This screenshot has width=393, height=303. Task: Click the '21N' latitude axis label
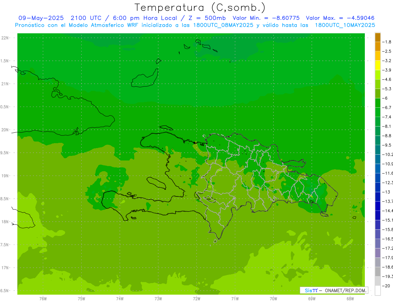click(6, 84)
